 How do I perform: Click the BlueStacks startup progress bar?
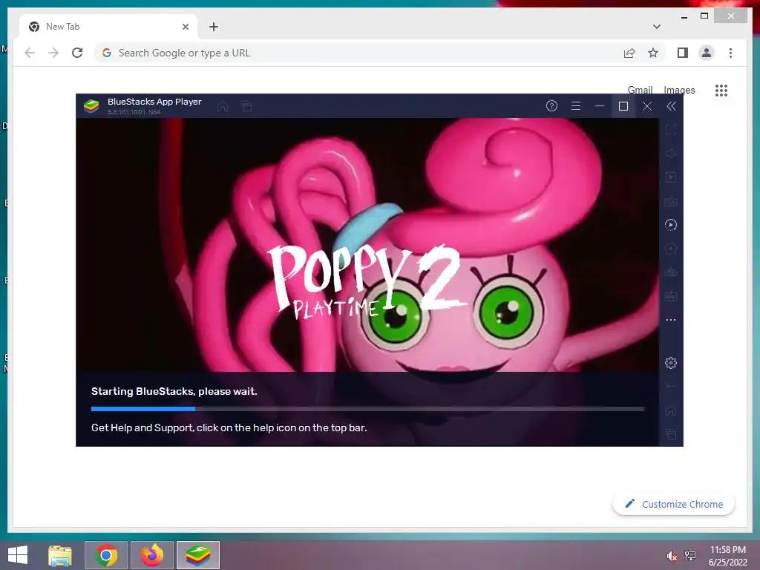point(367,409)
